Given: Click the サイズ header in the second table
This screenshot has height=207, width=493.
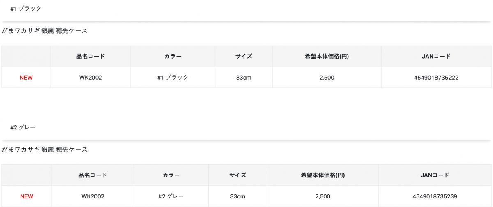Looking at the screenshot, I should [x=237, y=175].
